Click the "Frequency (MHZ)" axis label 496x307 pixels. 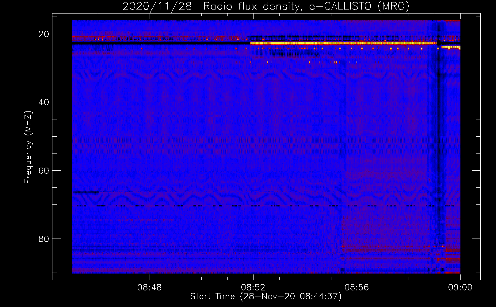point(28,147)
